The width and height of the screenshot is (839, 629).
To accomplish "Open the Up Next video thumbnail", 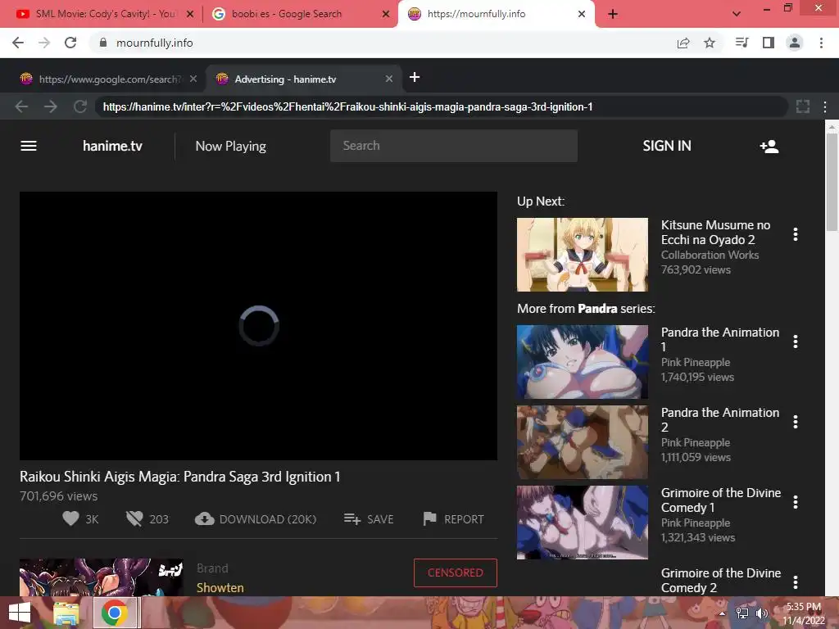I will pos(583,255).
